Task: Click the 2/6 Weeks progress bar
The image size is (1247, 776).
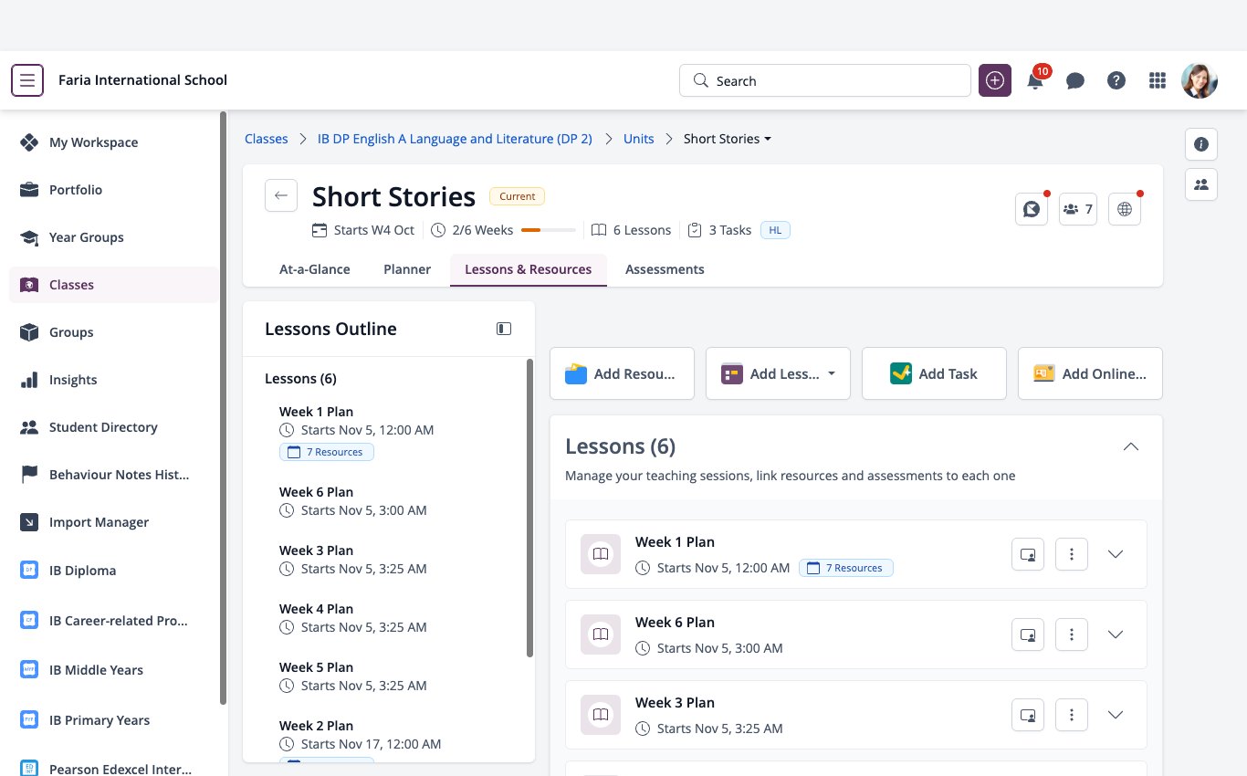Action: pyautogui.click(x=548, y=230)
